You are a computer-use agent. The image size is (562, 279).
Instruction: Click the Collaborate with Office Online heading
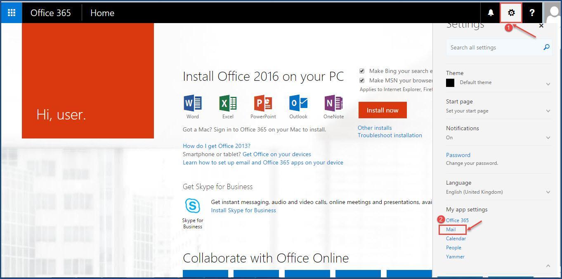266,258
